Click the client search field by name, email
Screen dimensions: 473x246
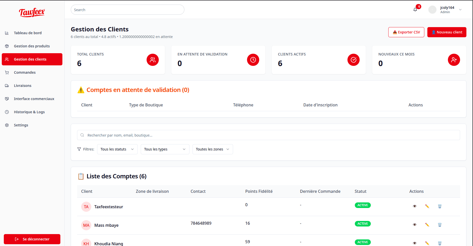pos(268,135)
